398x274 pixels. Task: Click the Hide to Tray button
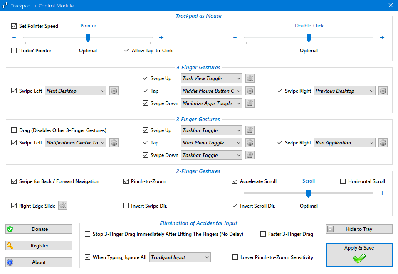[x=359, y=229]
